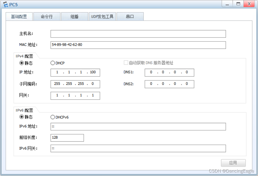Switch to the UDP发包工具 tab
The width and height of the screenshot is (258, 176).
(x=102, y=16)
